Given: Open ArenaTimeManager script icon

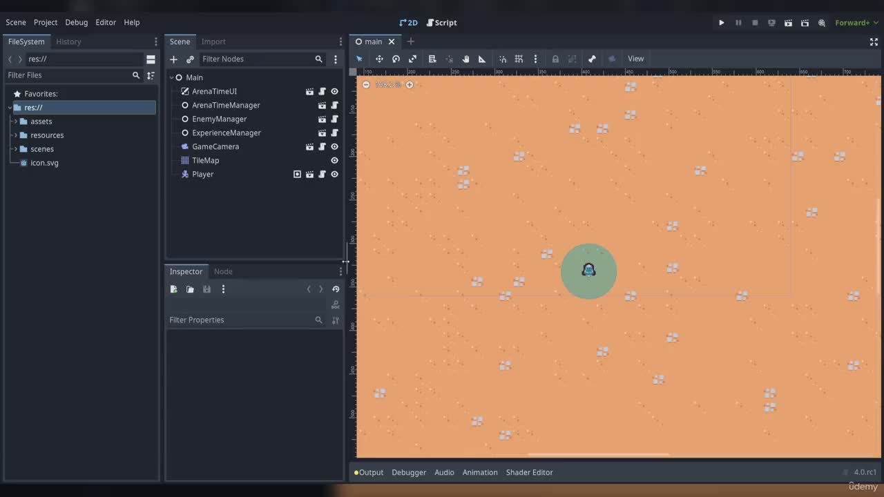Looking at the screenshot, I should (334, 105).
